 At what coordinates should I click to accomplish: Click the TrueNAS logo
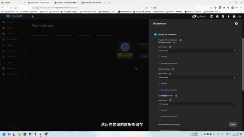pyautogui.click(x=14, y=16)
